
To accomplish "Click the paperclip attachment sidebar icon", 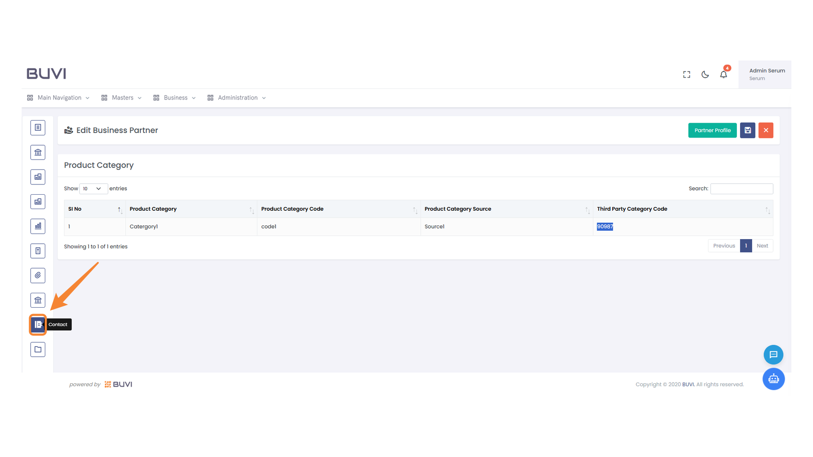I will (38, 275).
